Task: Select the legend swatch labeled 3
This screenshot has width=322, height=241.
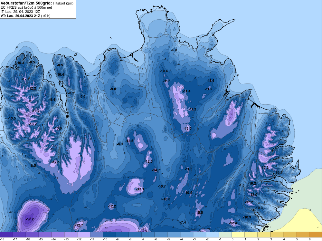Action: pos(277,235)
